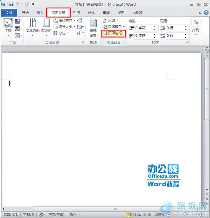
Task: Choose 纸张方向 paper orientation
Action: pos(64,21)
